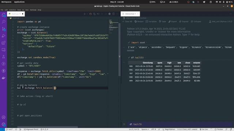
Task: Open editor More Actions ellipsis
Action: 117,14
